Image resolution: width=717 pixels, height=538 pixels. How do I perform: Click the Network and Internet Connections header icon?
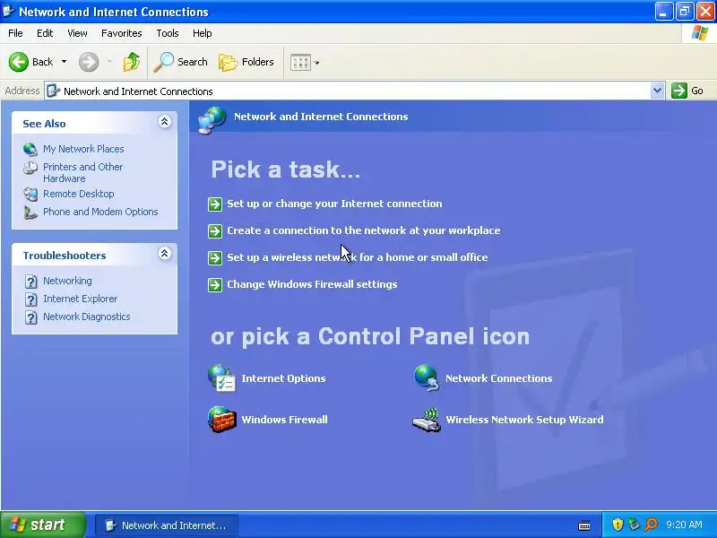(x=212, y=120)
